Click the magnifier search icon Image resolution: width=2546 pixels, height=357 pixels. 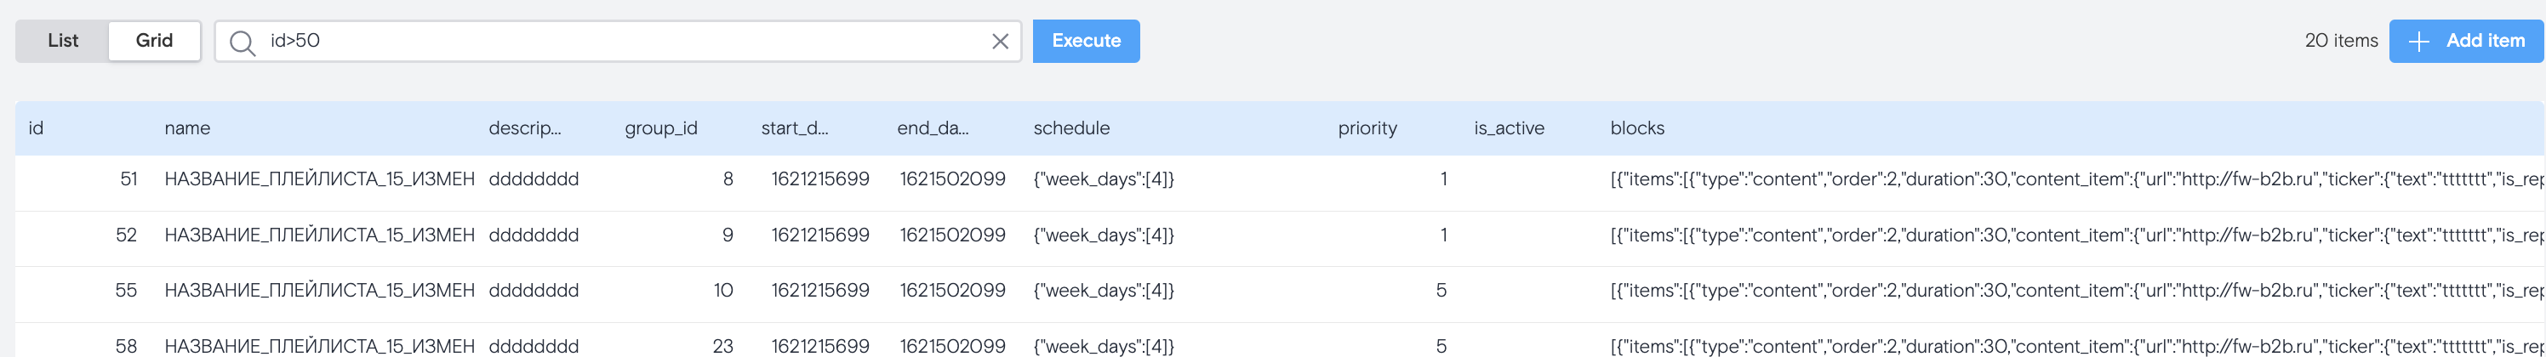243,42
